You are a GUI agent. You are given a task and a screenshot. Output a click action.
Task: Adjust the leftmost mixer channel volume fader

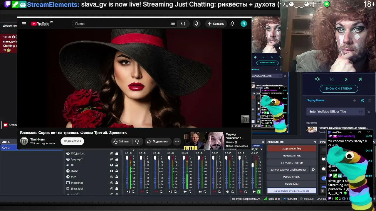127,158
